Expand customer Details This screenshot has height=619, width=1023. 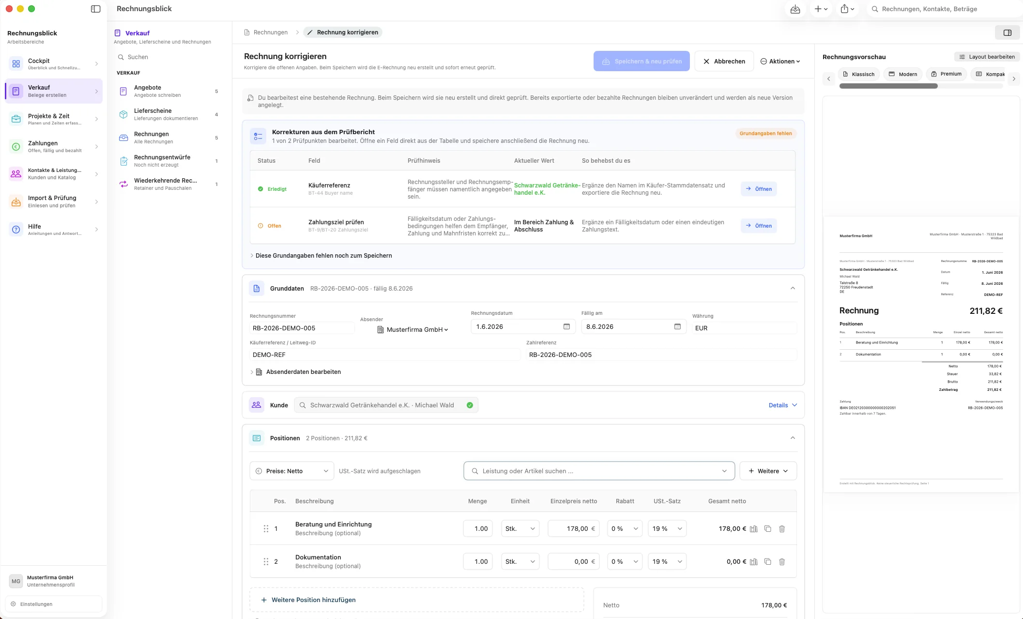(782, 405)
